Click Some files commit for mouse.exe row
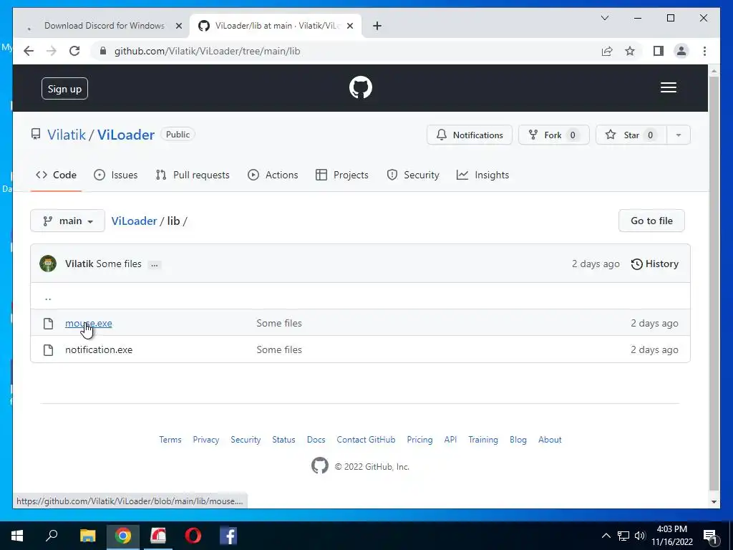Image resolution: width=733 pixels, height=550 pixels. click(279, 323)
